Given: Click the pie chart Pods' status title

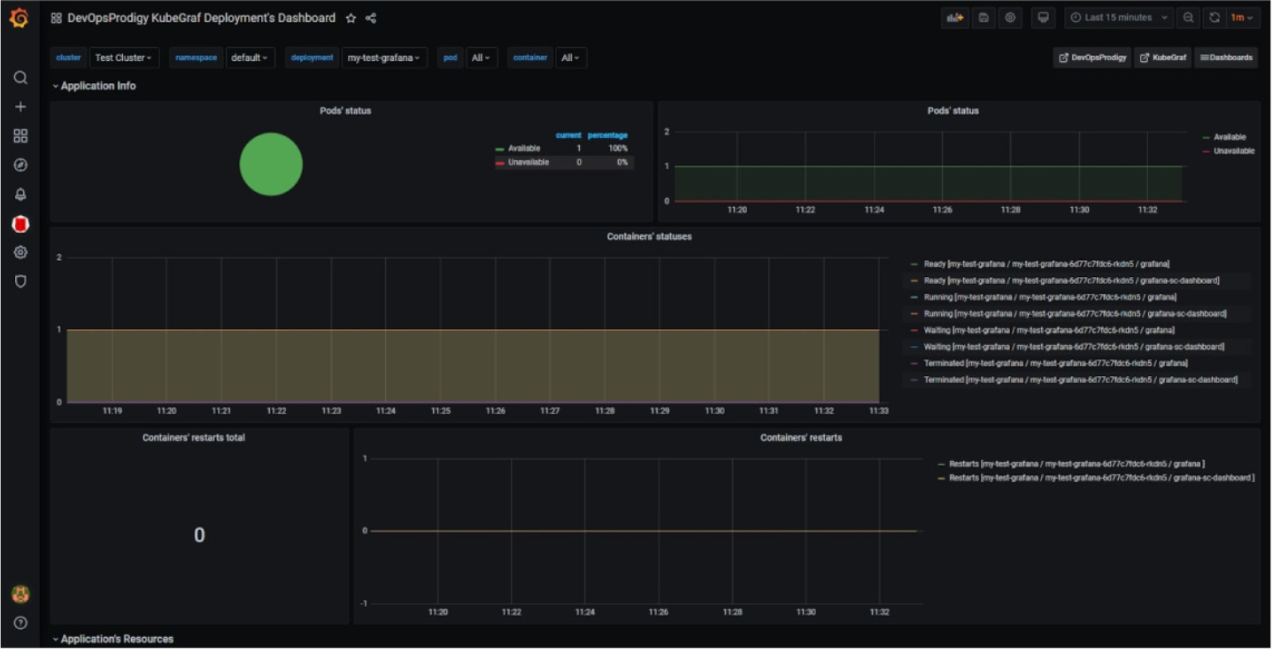Looking at the screenshot, I should tap(345, 111).
